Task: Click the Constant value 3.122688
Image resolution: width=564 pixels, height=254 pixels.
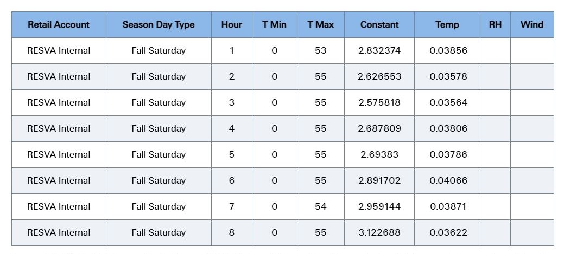Action: coord(379,232)
